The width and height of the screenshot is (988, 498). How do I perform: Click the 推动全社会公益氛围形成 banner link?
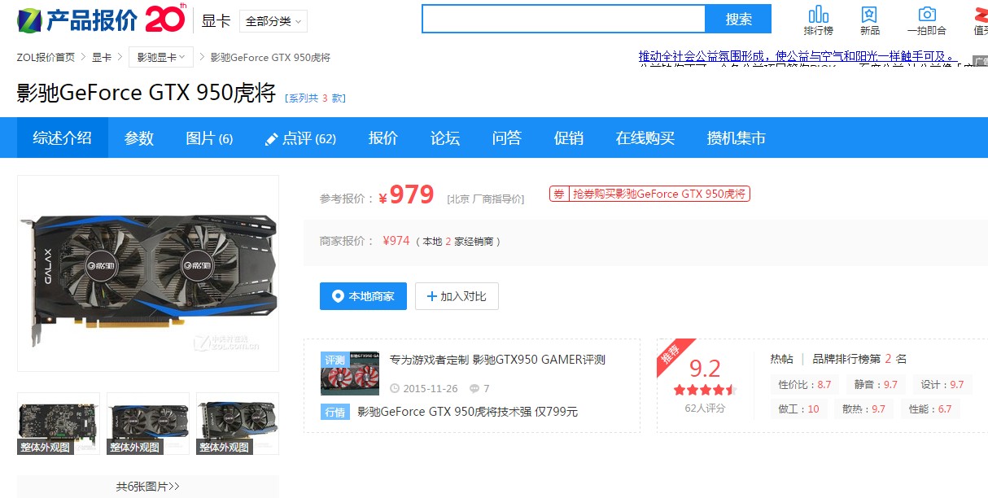pos(798,56)
